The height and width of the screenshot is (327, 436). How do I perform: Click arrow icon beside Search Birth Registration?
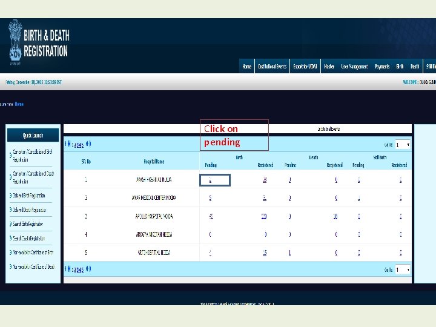click(11, 224)
